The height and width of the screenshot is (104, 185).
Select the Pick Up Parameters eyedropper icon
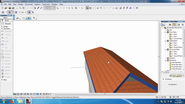point(38,8)
